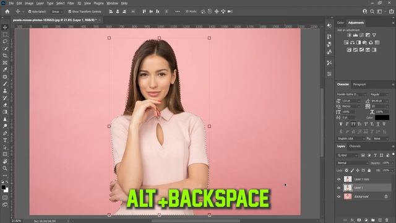Open the Image menu

click(x=29, y=3)
